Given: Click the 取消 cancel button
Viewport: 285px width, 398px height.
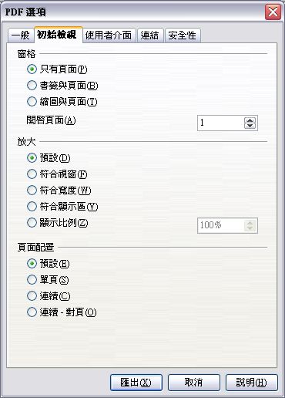Looking at the screenshot, I should [x=194, y=383].
